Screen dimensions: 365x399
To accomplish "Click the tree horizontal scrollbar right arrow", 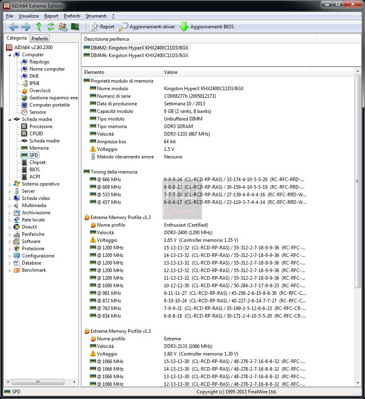I will [74, 382].
